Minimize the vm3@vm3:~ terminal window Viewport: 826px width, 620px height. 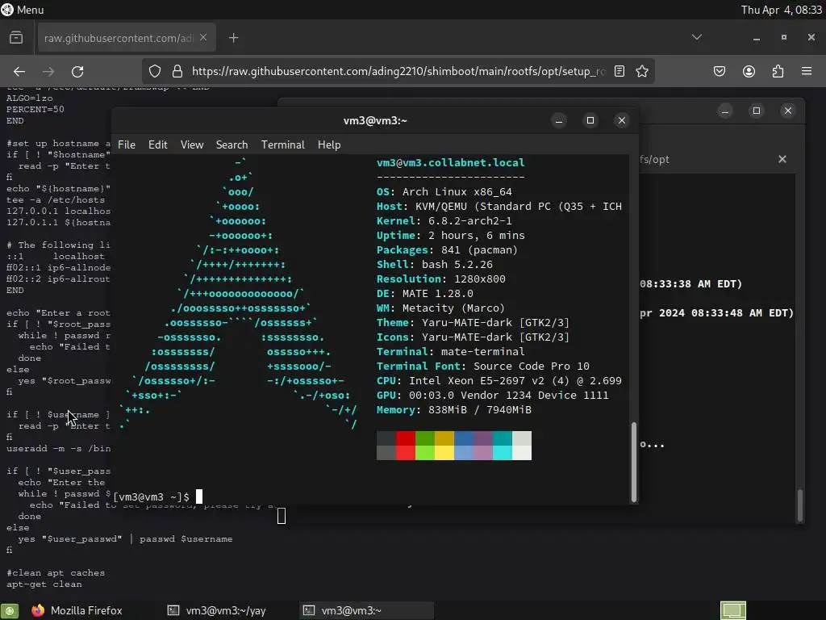tap(559, 121)
